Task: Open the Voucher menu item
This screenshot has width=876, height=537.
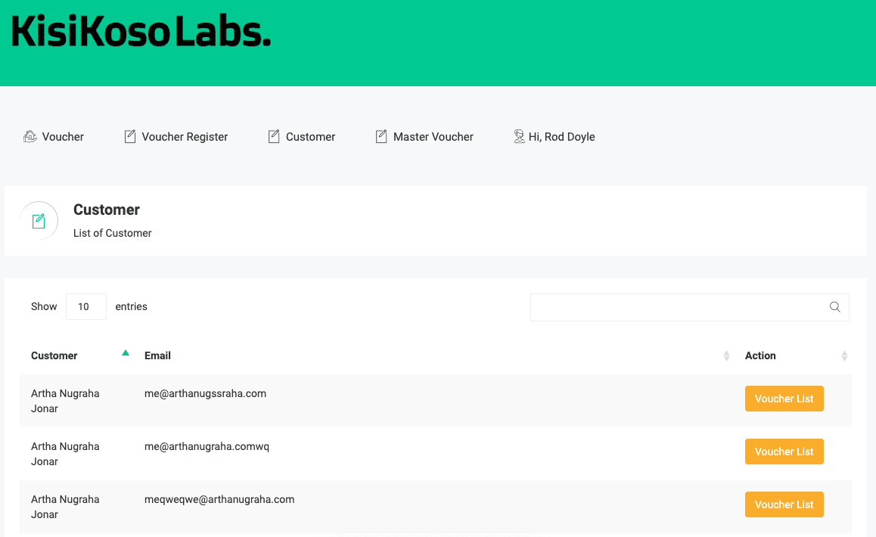Action: (x=63, y=137)
